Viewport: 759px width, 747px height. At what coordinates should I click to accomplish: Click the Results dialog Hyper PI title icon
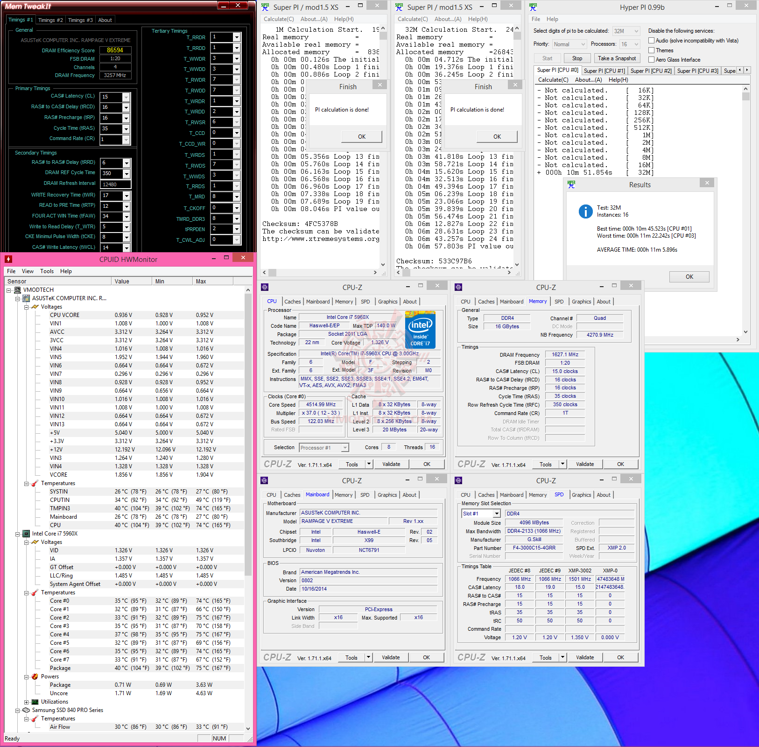point(571,184)
